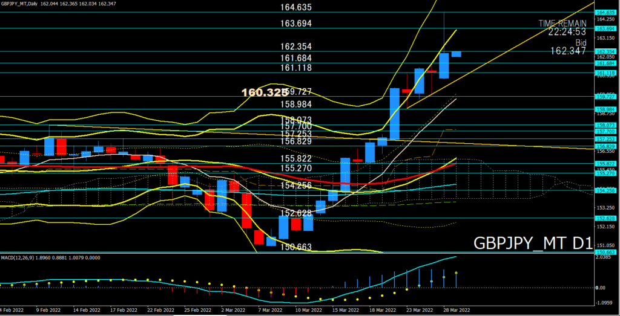620x316 pixels.
Task: Click the Bid label text
Action: point(581,42)
